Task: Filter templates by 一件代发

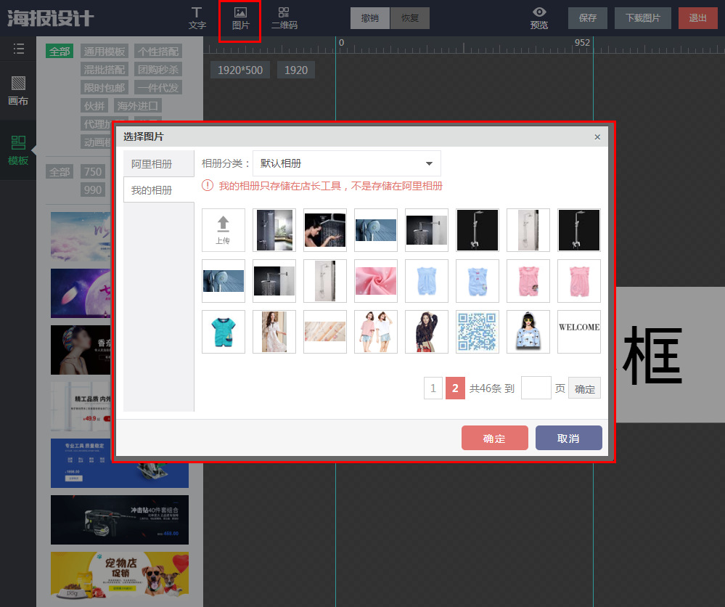Action: [158, 87]
